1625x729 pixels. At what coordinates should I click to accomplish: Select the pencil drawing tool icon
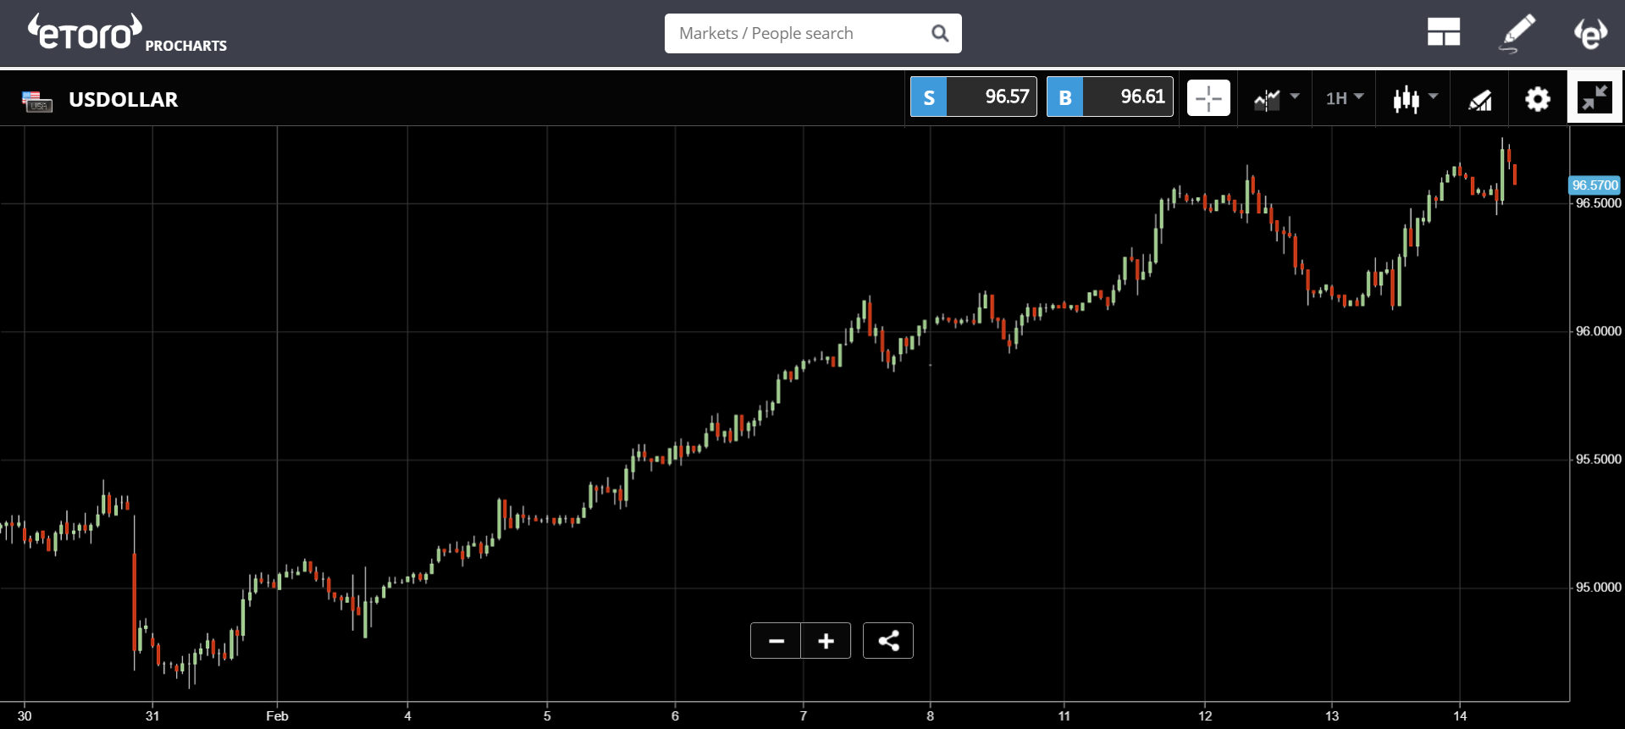click(x=1517, y=33)
